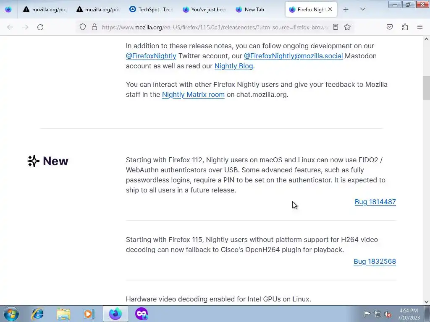
Task: Bookmark this page with star icon
Action: coord(347,27)
